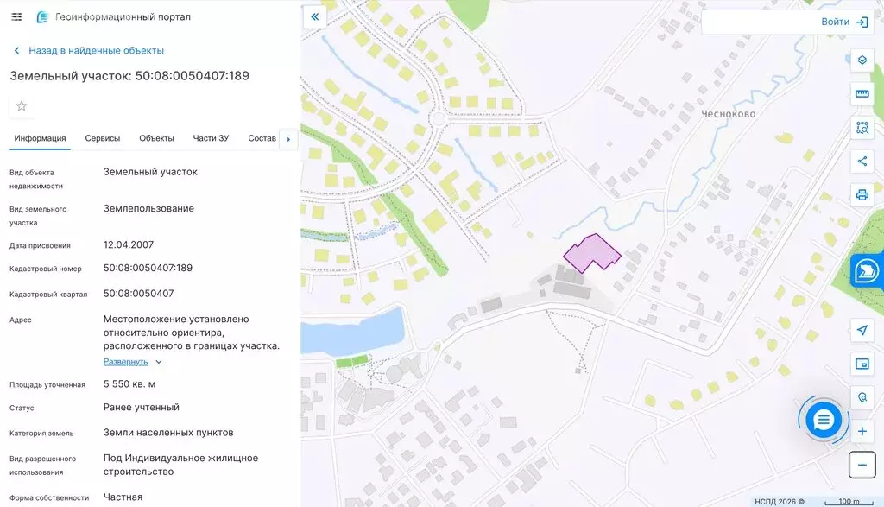Zoom out with minus button
This screenshot has width=884, height=507.
(862, 466)
